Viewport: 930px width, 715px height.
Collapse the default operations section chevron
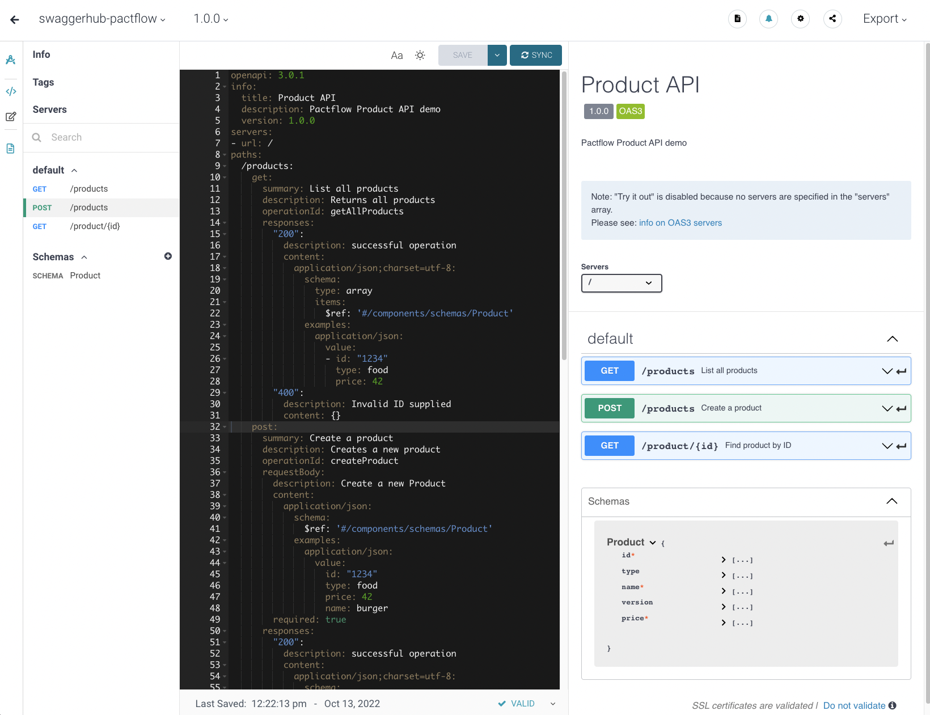(x=893, y=339)
